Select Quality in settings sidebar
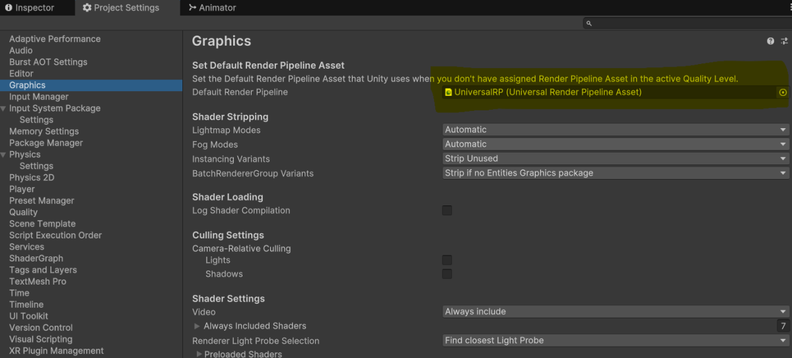The height and width of the screenshot is (358, 792). [23, 212]
